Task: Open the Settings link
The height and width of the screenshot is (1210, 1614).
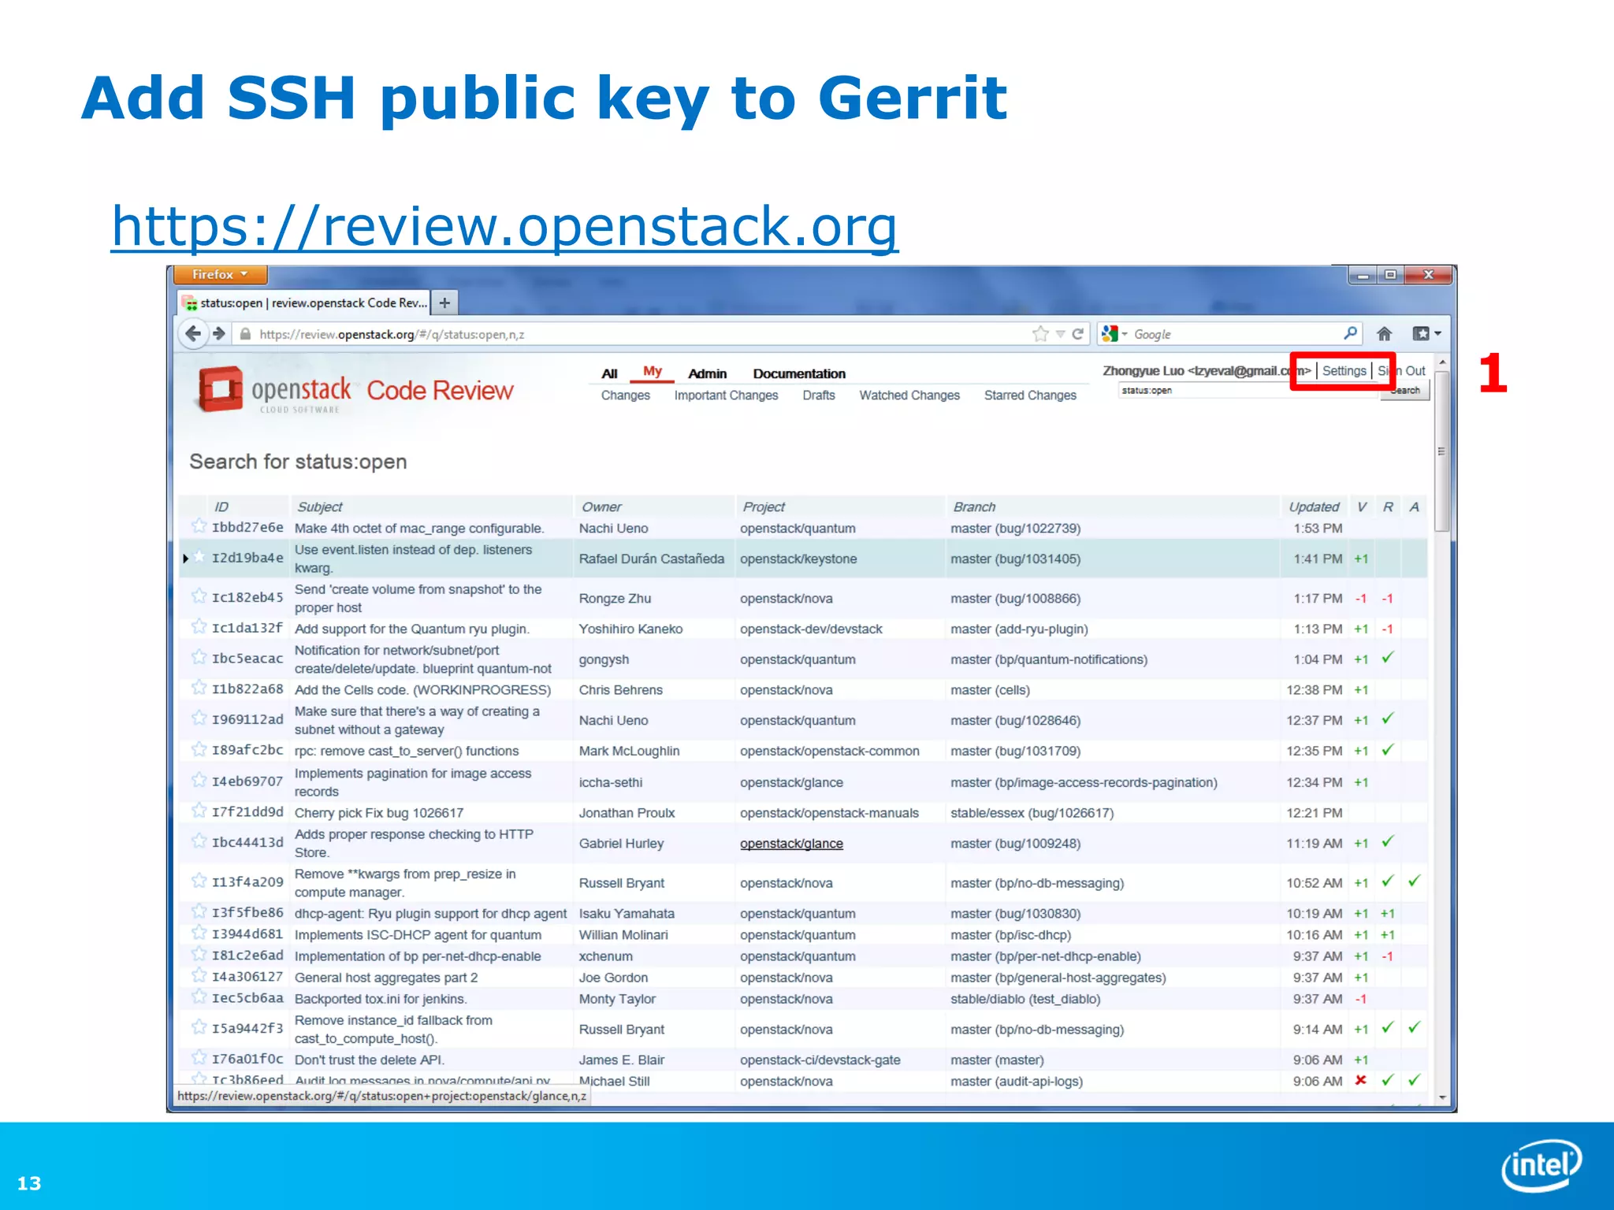Action: coord(1344,371)
